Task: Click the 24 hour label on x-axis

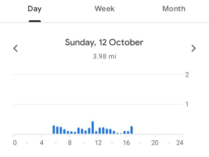Action: [x=179, y=143]
